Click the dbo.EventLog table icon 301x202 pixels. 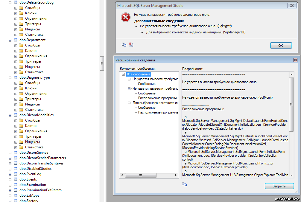pyautogui.click(x=16, y=174)
